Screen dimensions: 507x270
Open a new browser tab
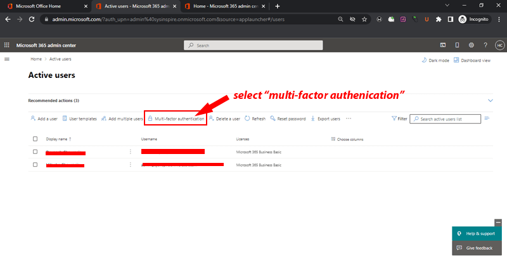click(278, 6)
